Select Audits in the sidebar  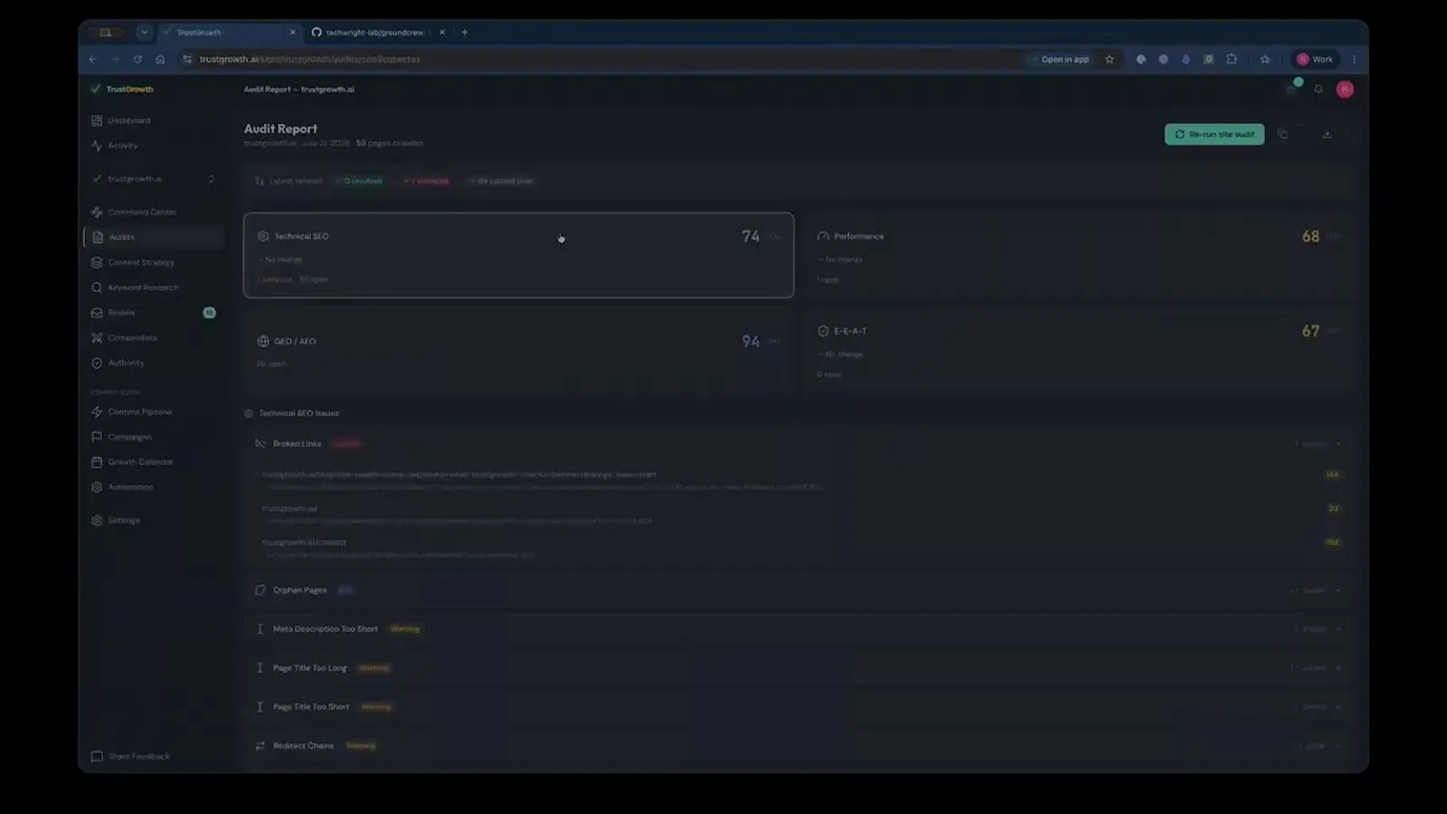pyautogui.click(x=154, y=237)
